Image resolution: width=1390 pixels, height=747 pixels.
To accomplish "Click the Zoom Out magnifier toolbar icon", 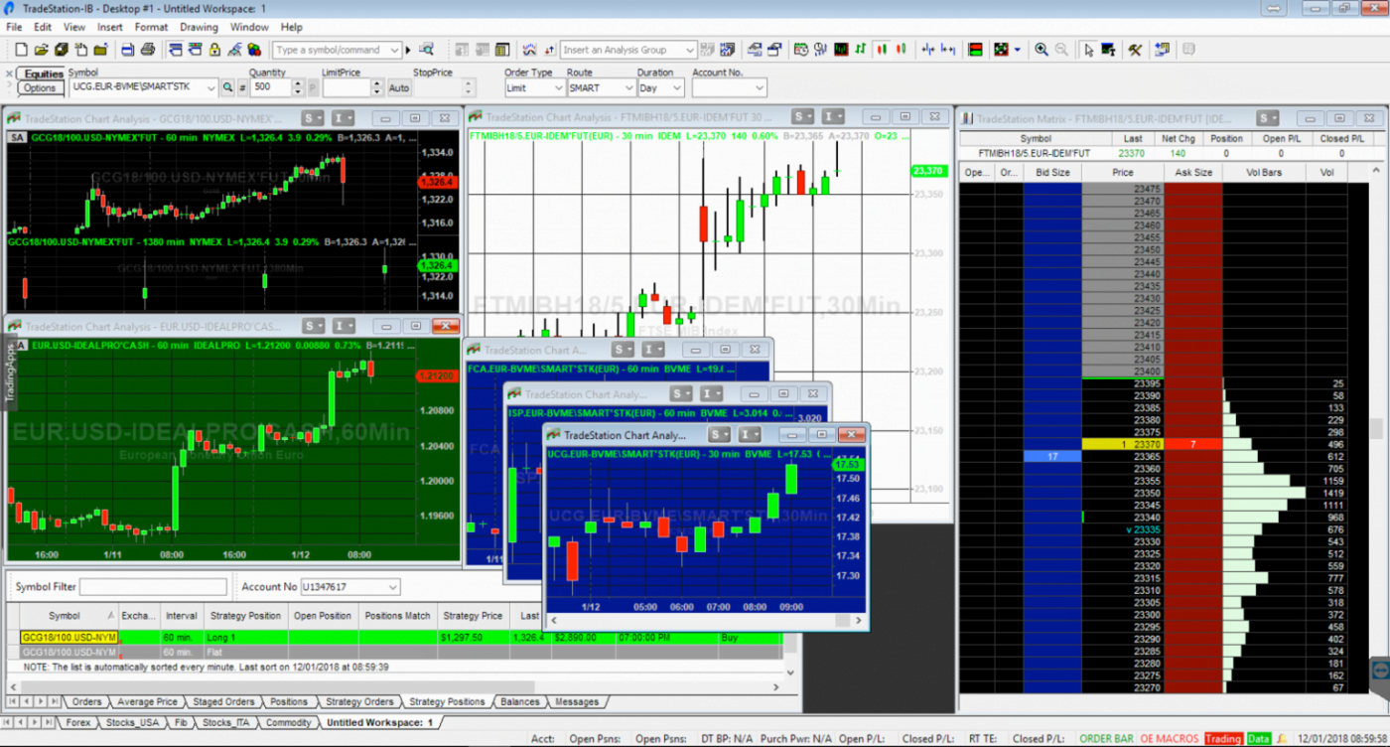I will point(1061,50).
